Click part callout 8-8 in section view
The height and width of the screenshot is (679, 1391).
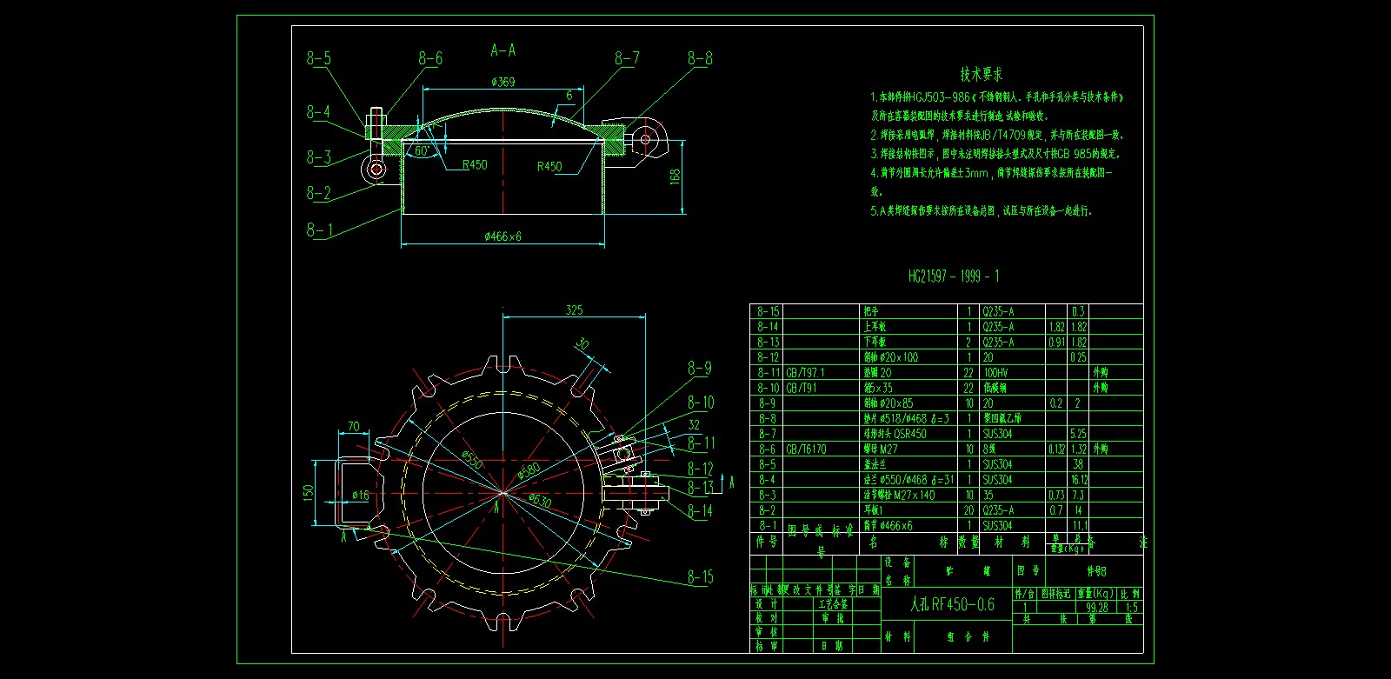[x=700, y=58]
